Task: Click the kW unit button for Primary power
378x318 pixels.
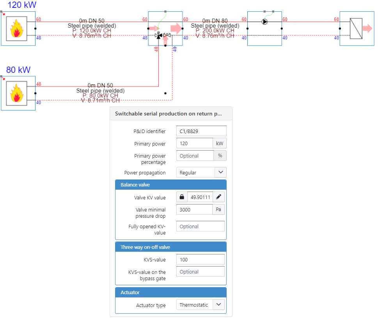Action: coord(219,144)
